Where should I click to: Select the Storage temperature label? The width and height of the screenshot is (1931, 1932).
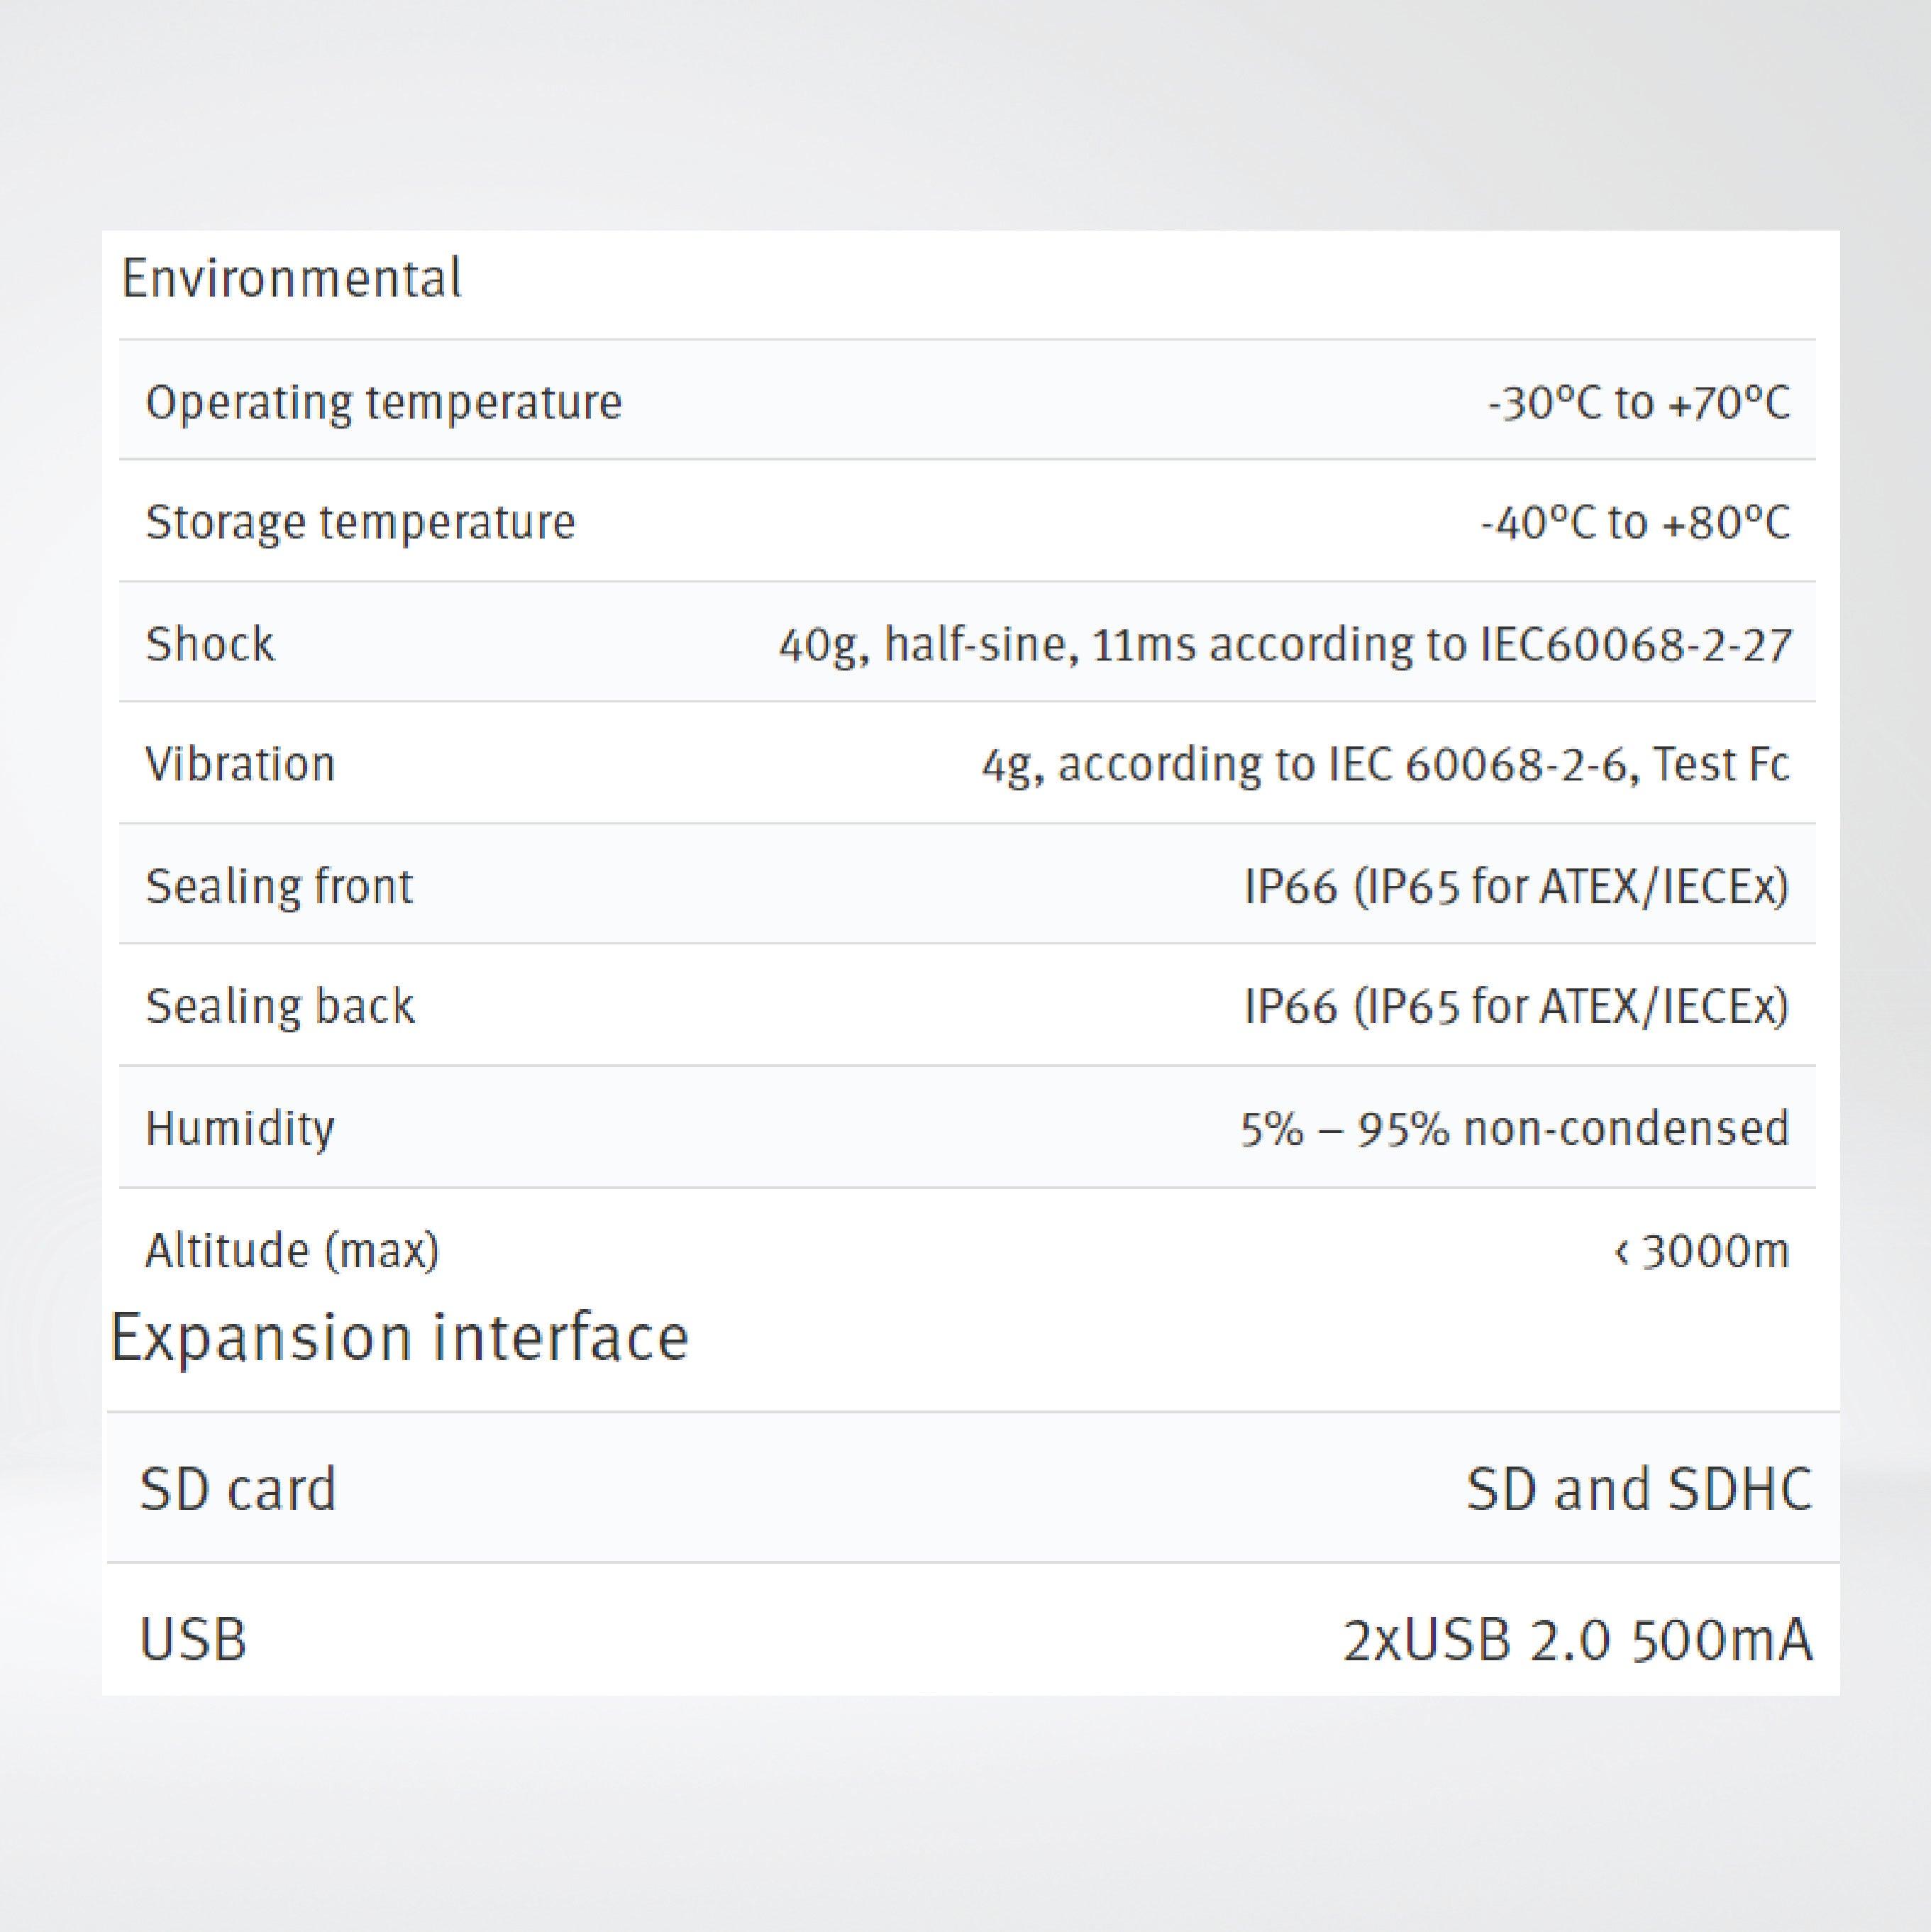[361, 522]
